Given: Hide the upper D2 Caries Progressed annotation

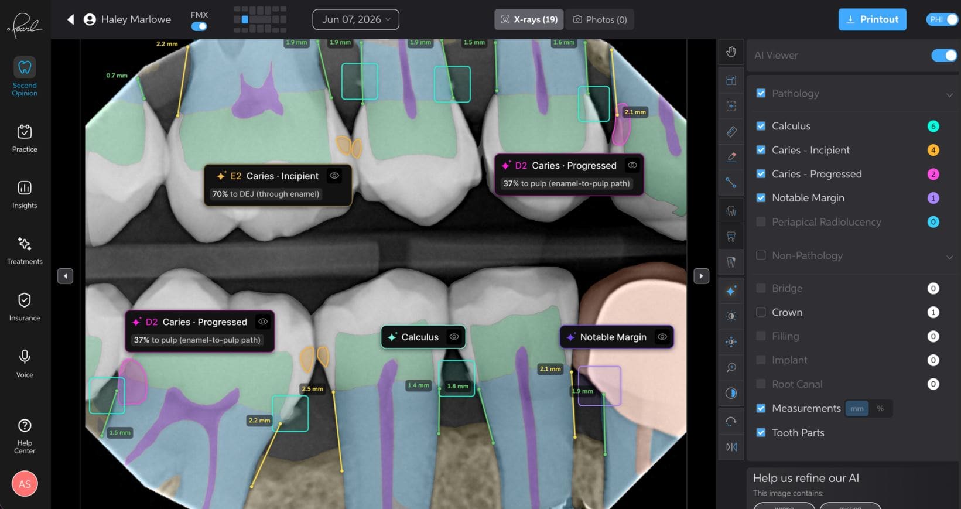Looking at the screenshot, I should (x=632, y=165).
